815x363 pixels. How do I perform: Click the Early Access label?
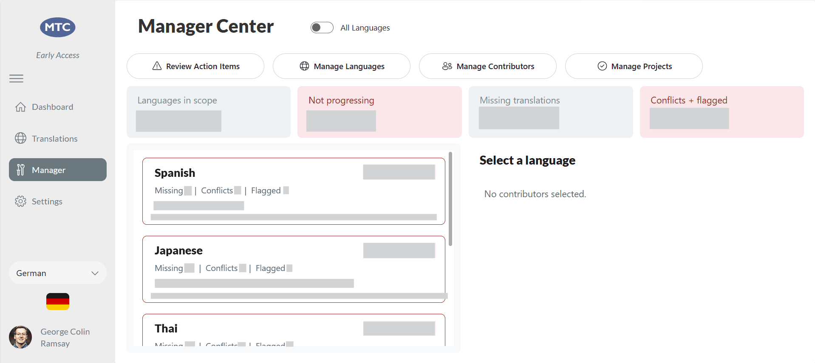[x=58, y=55]
